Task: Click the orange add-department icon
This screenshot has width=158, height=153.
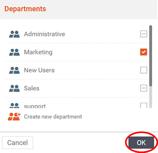Action: pos(14,117)
